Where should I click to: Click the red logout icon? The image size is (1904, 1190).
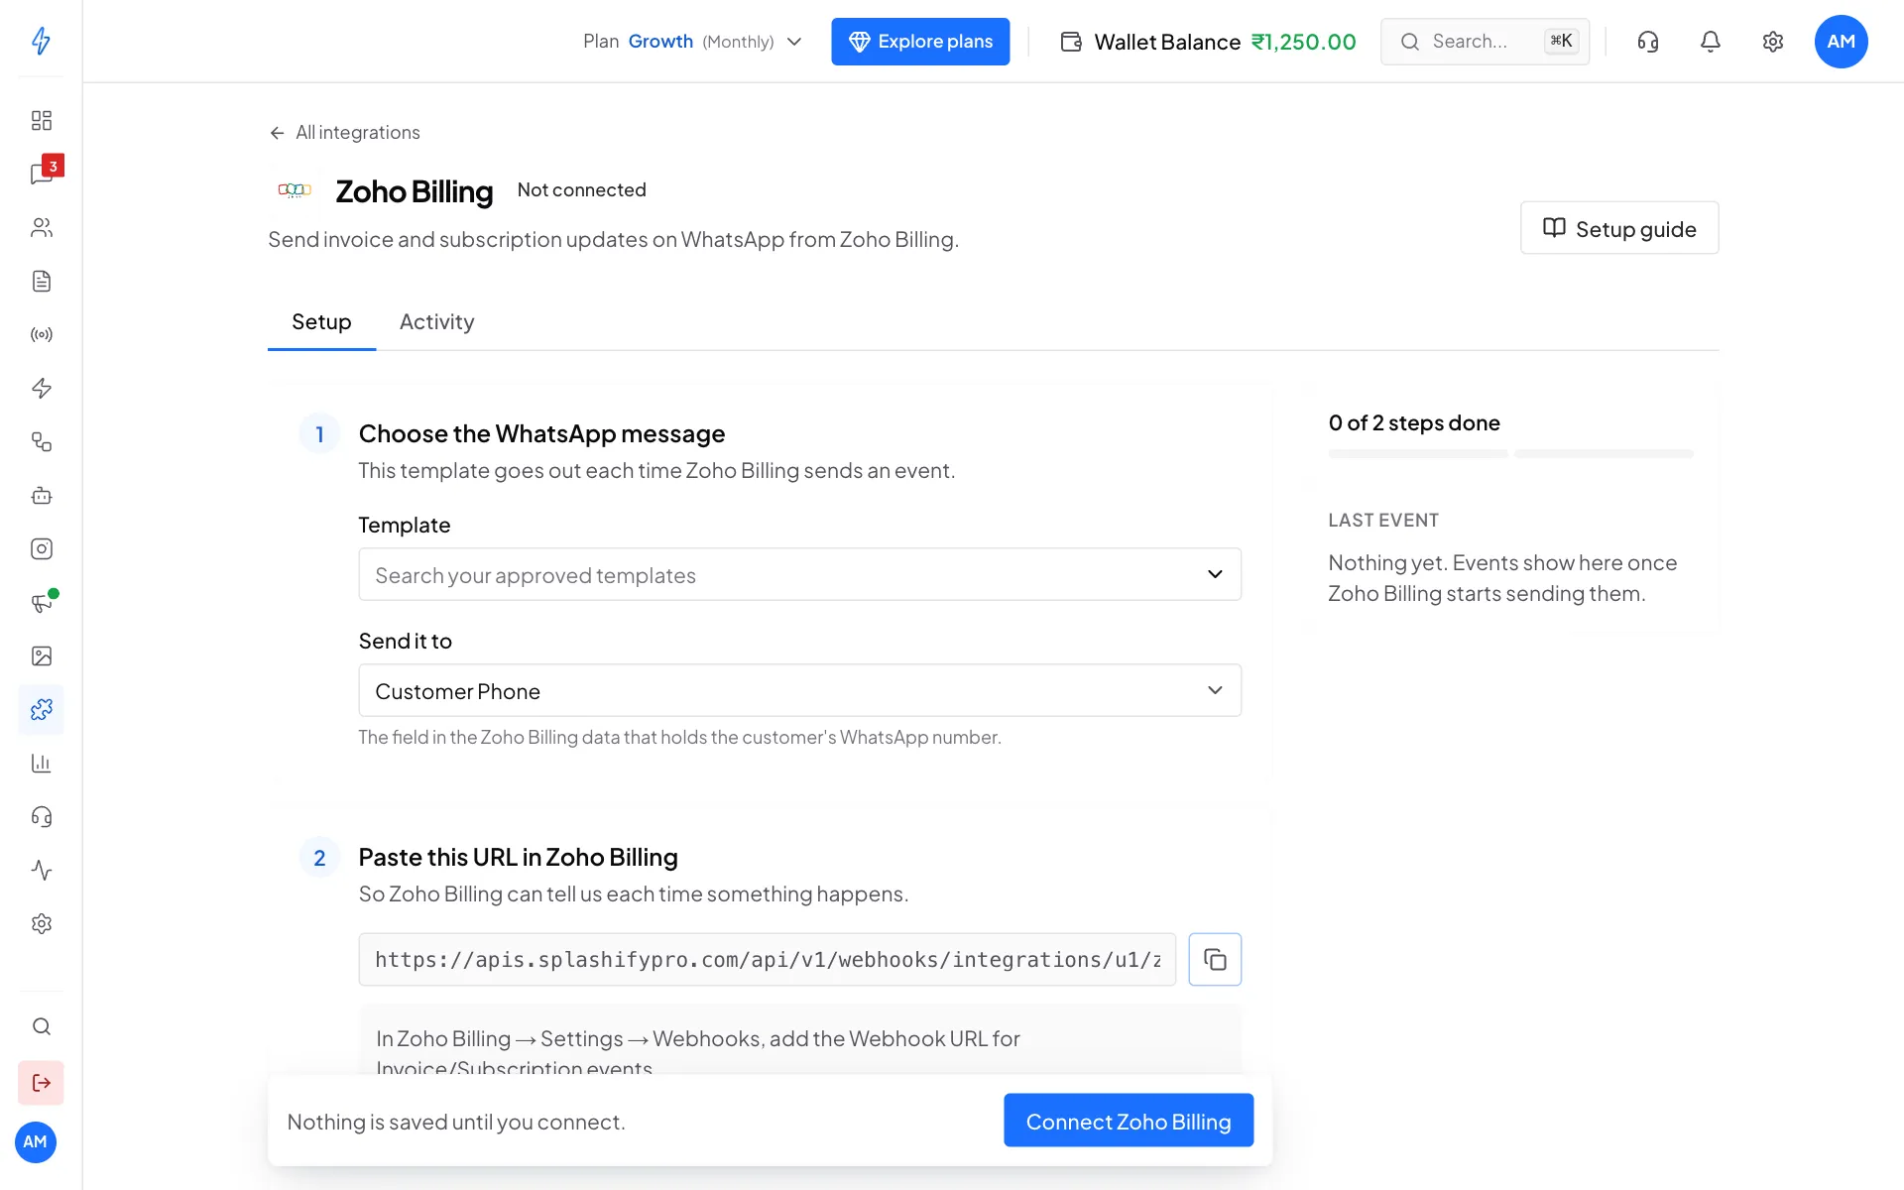click(x=41, y=1083)
